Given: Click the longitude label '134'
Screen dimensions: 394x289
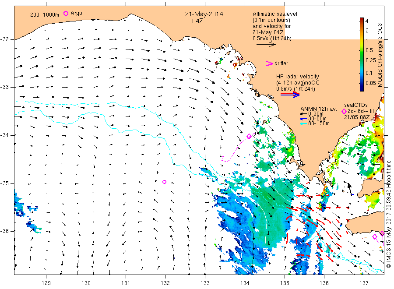Looking at the screenshot, I should tap(245, 283).
